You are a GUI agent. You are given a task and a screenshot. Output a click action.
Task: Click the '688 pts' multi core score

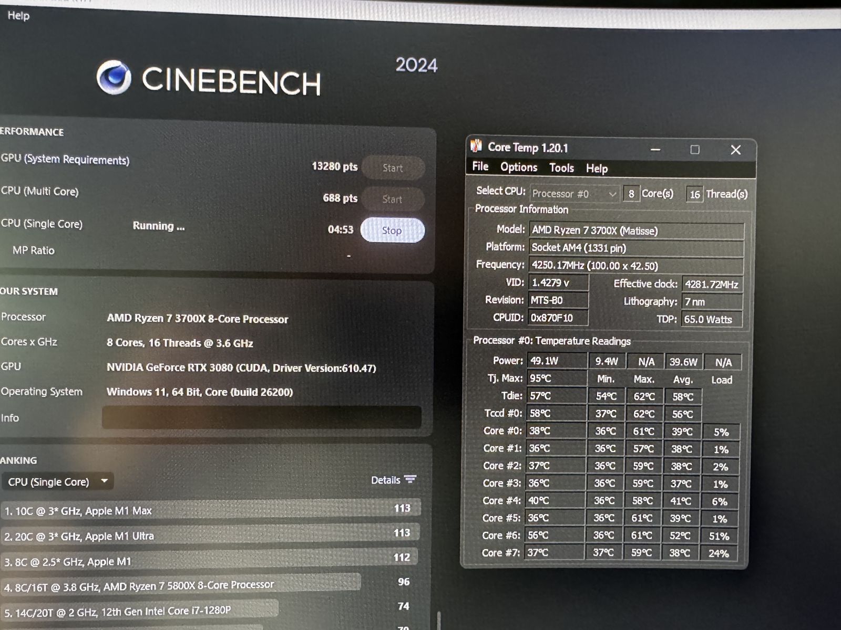tap(340, 198)
